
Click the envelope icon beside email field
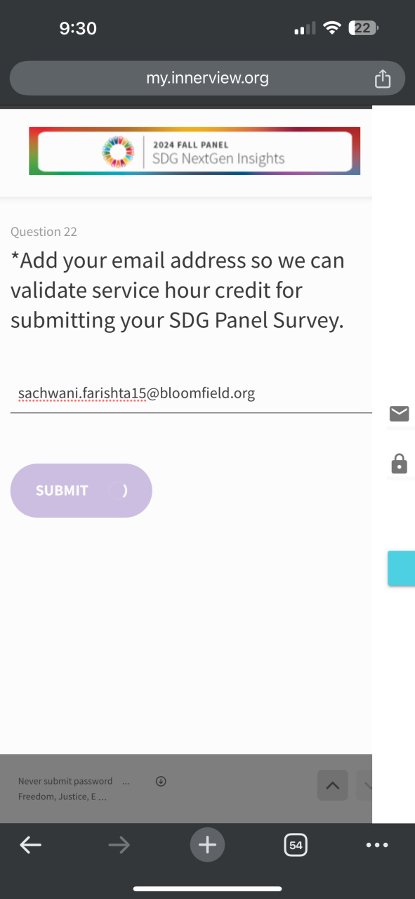[x=400, y=413]
